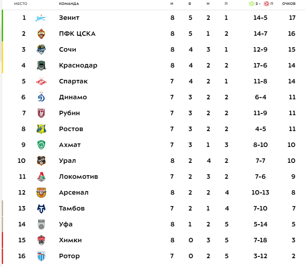305x267 pixels.
Task: Click the Akhmat green round badge
Action: (x=42, y=145)
